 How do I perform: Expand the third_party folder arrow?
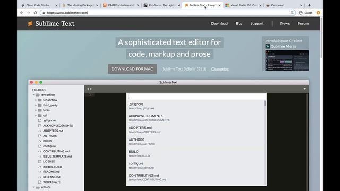(x=36, y=105)
